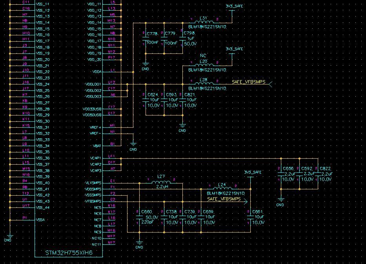The width and height of the screenshot is (366, 264).
Task: Select capacitor C592 2.2uF
Action: (x=299, y=174)
